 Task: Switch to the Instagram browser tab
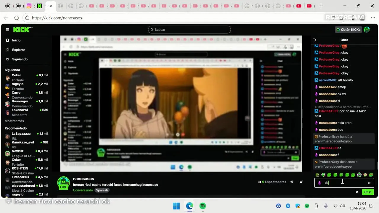[29, 6]
